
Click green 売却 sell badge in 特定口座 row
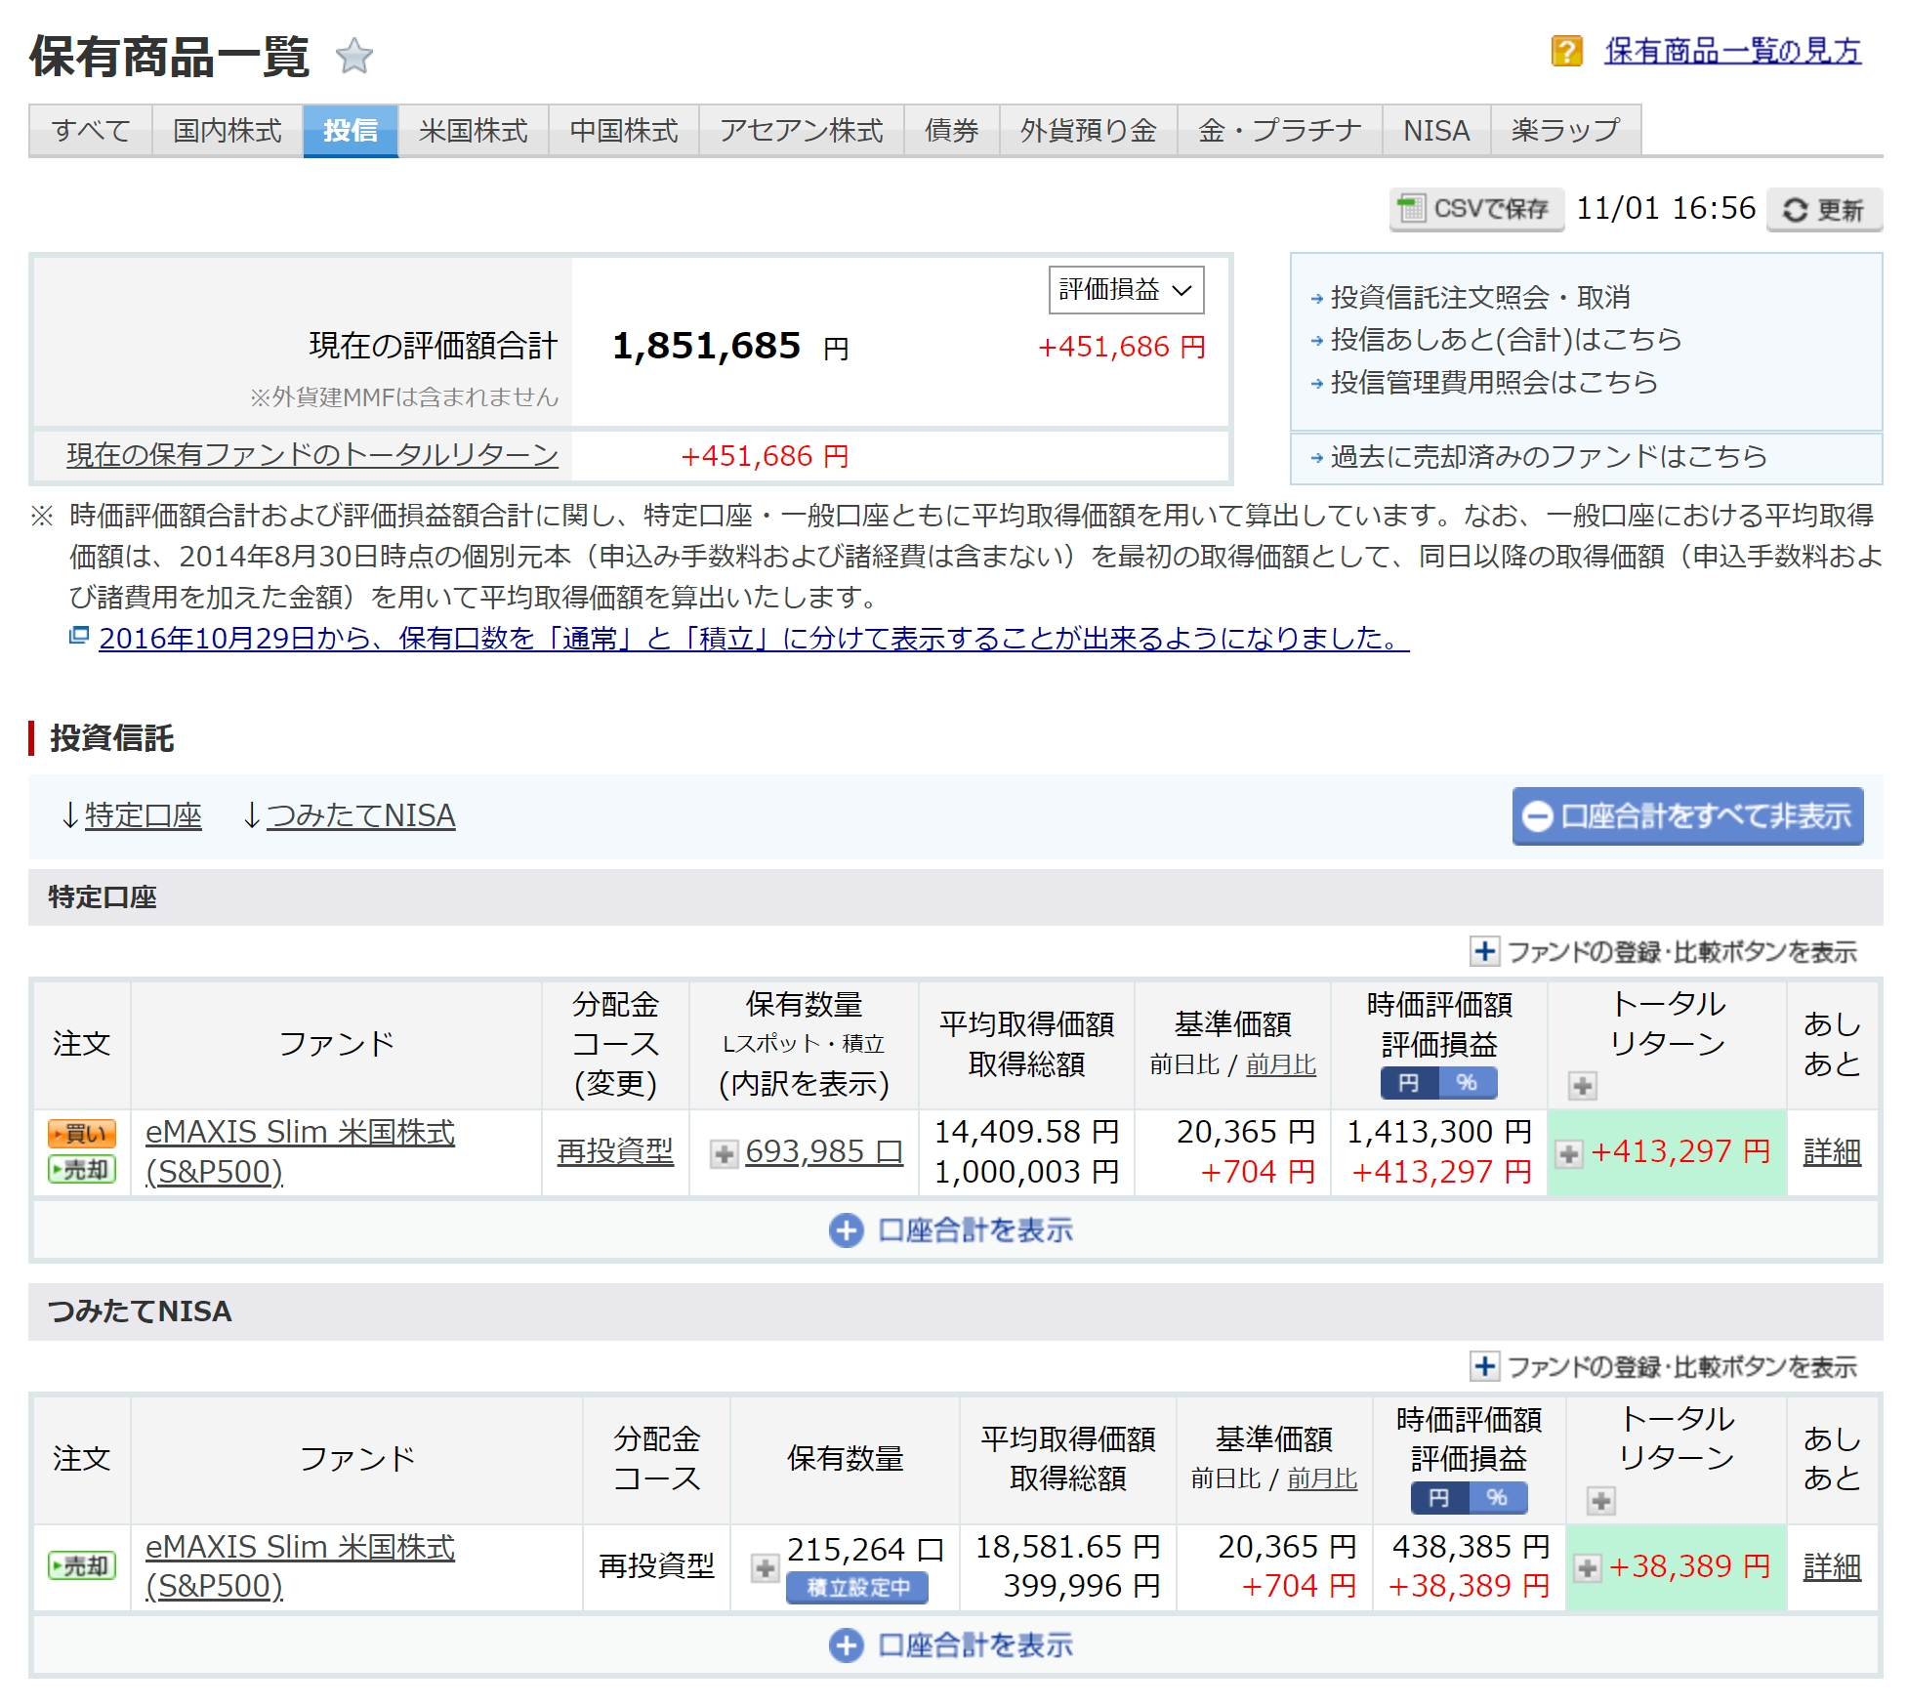82,1169
